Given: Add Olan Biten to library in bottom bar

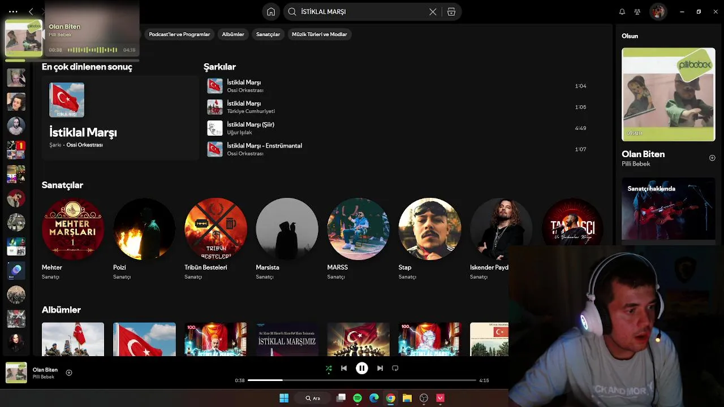Looking at the screenshot, I should pyautogui.click(x=69, y=373).
